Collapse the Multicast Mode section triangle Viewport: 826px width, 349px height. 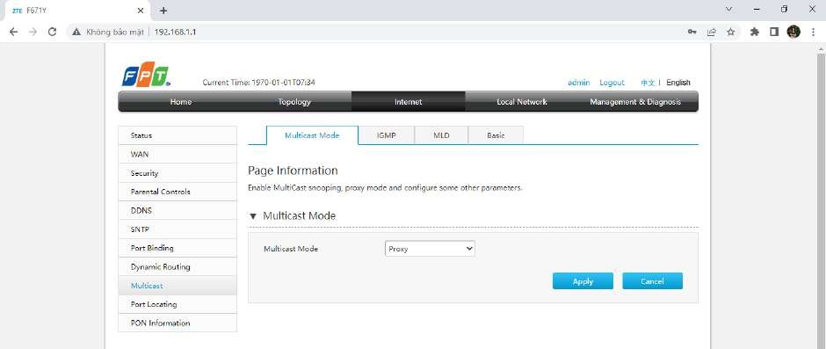[x=253, y=216]
